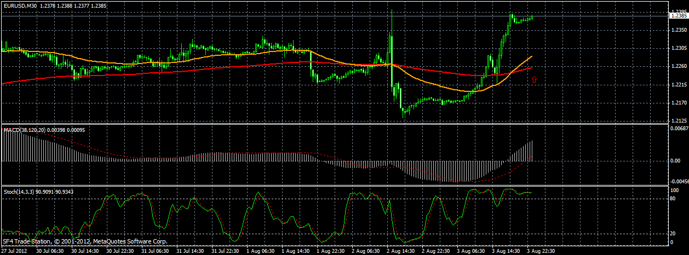Select the MACD(38,120,20) indicator label

coord(24,130)
